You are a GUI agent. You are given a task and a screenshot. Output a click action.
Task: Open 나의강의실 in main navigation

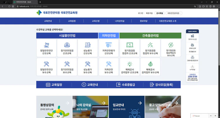tap(120, 21)
